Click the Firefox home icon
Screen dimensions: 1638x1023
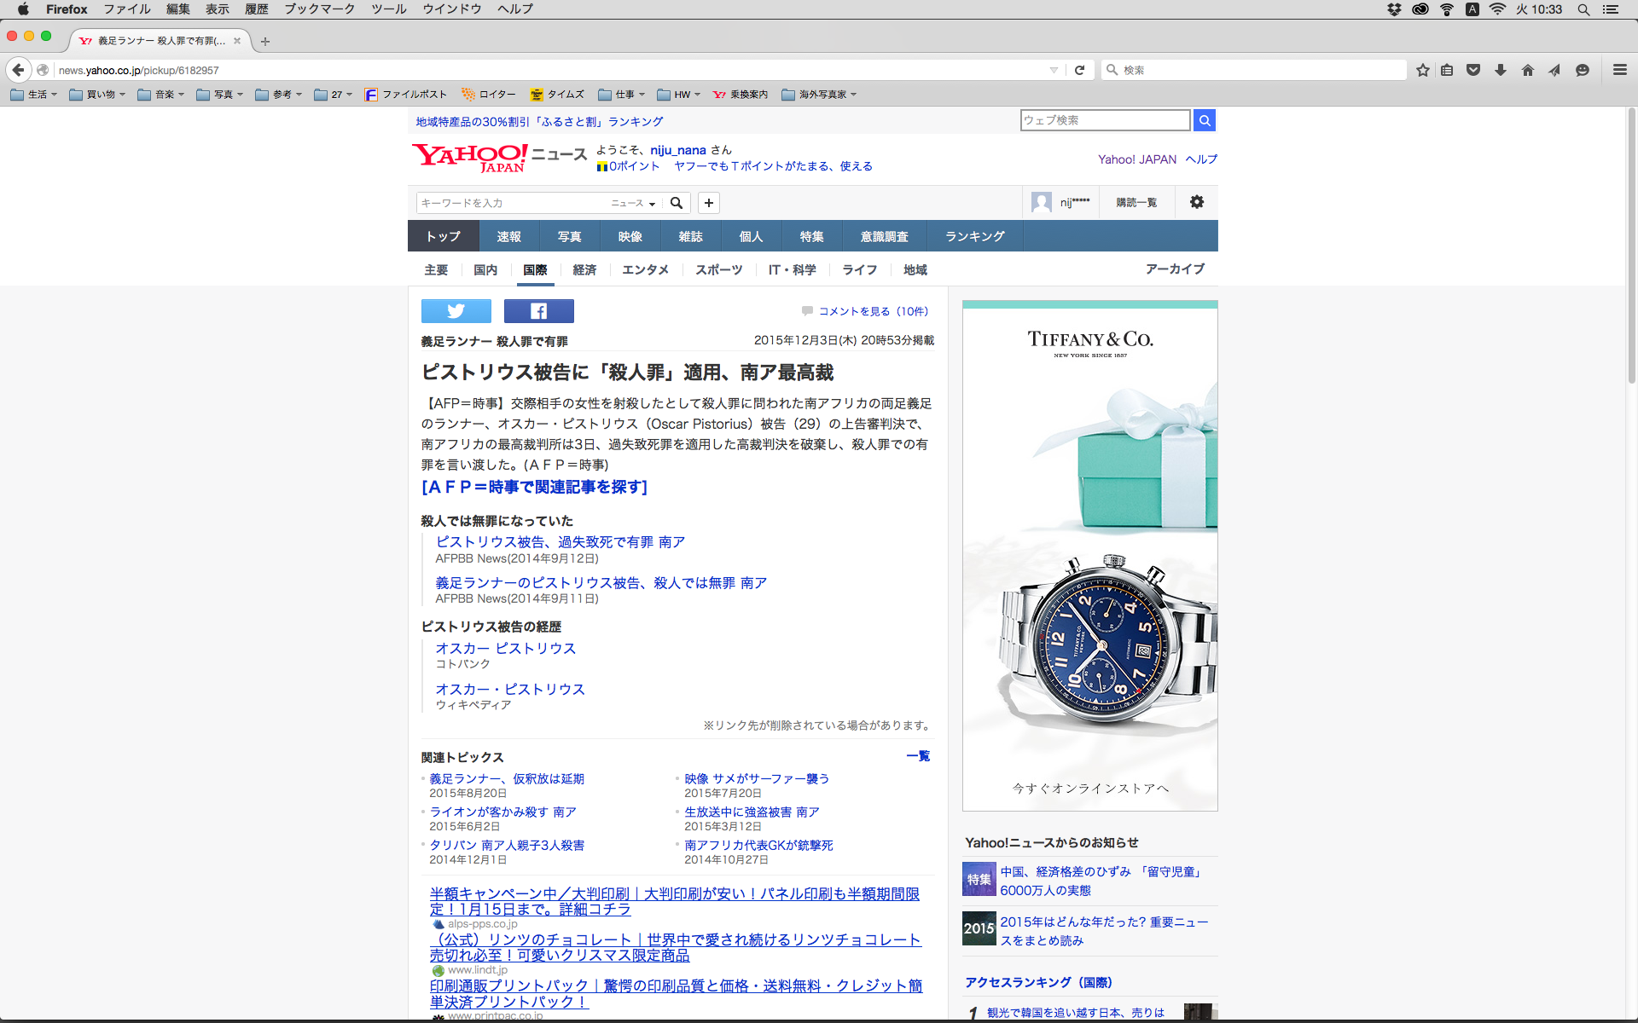(x=1527, y=70)
